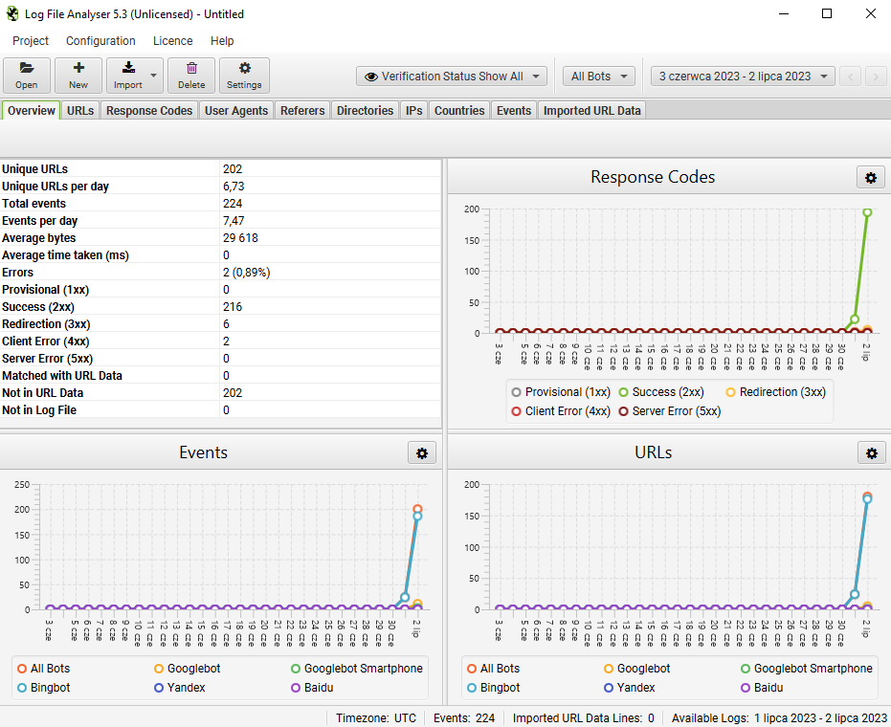The width and height of the screenshot is (891, 727).
Task: Switch to the Events tab
Action: click(514, 111)
